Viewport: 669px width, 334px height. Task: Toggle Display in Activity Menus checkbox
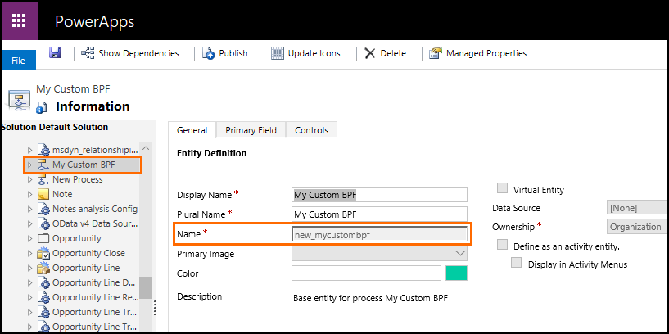tap(517, 264)
